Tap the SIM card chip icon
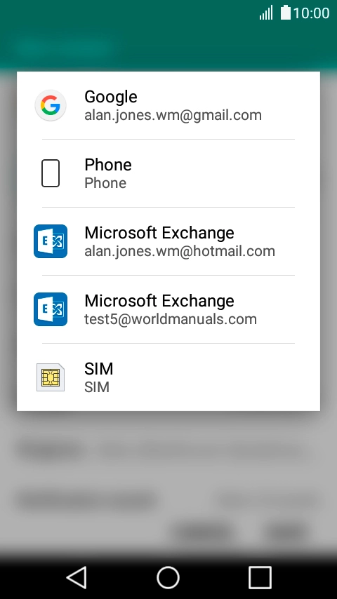 coord(51,377)
